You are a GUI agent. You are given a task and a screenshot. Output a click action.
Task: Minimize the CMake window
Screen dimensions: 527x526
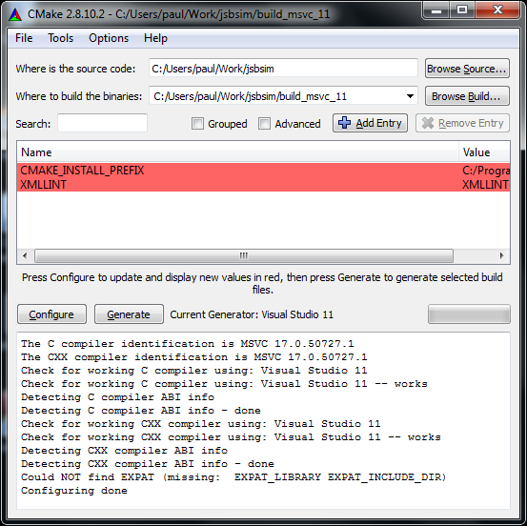tap(436, 10)
